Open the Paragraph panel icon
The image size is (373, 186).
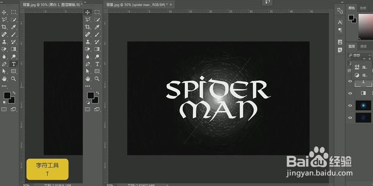(x=340, y=30)
